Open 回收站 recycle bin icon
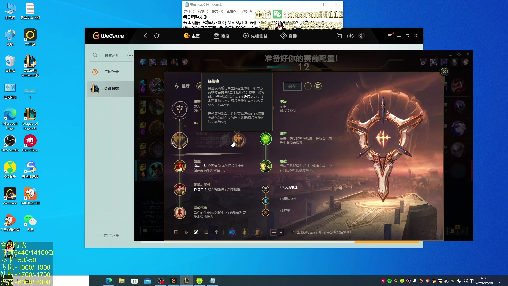The width and height of the screenshot is (508, 286). (x=10, y=64)
